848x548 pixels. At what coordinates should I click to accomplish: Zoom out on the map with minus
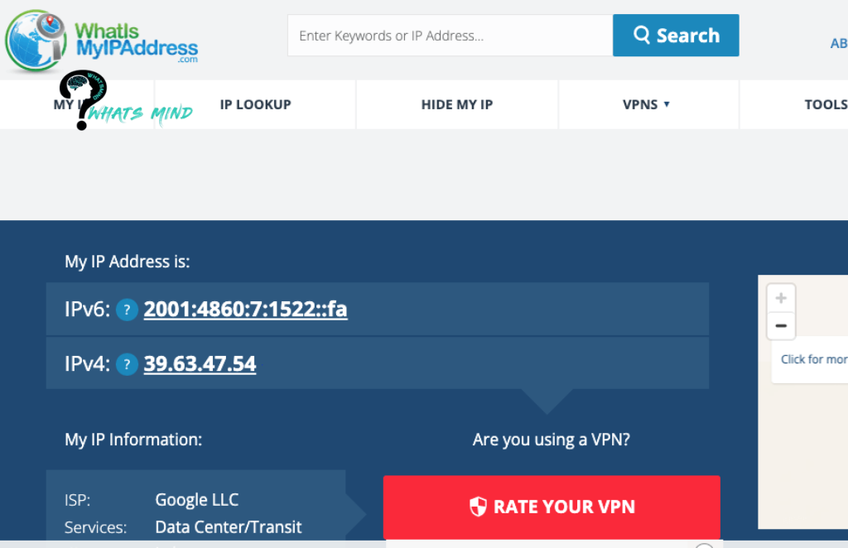pyautogui.click(x=780, y=326)
